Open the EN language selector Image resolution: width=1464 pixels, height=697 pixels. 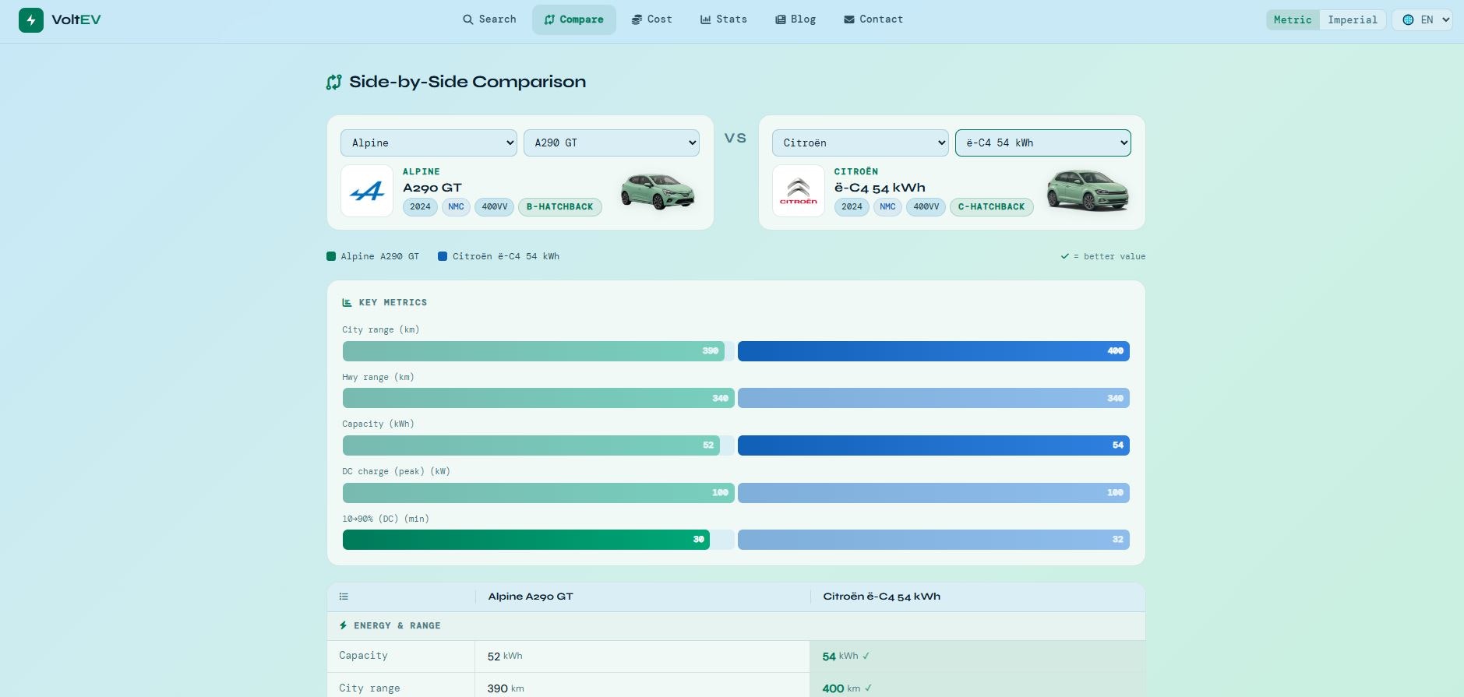pos(1423,20)
